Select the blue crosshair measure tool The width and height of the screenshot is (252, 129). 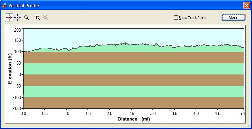pos(18,18)
